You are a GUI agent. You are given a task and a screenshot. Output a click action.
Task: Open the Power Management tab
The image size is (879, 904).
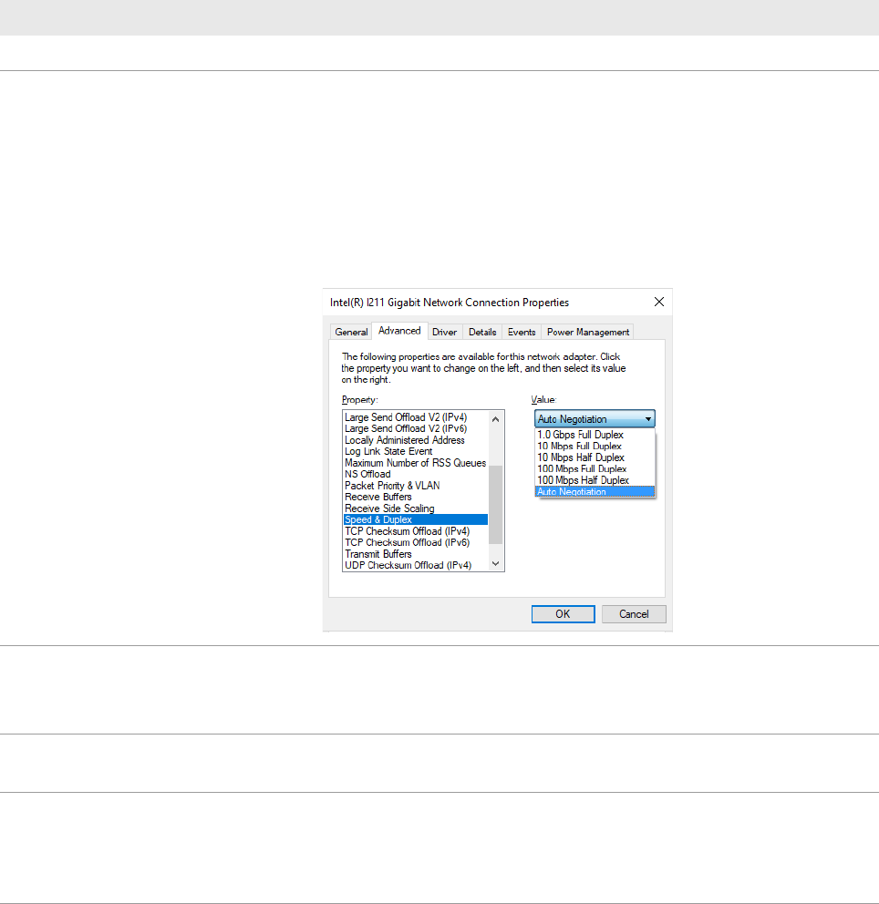588,332
